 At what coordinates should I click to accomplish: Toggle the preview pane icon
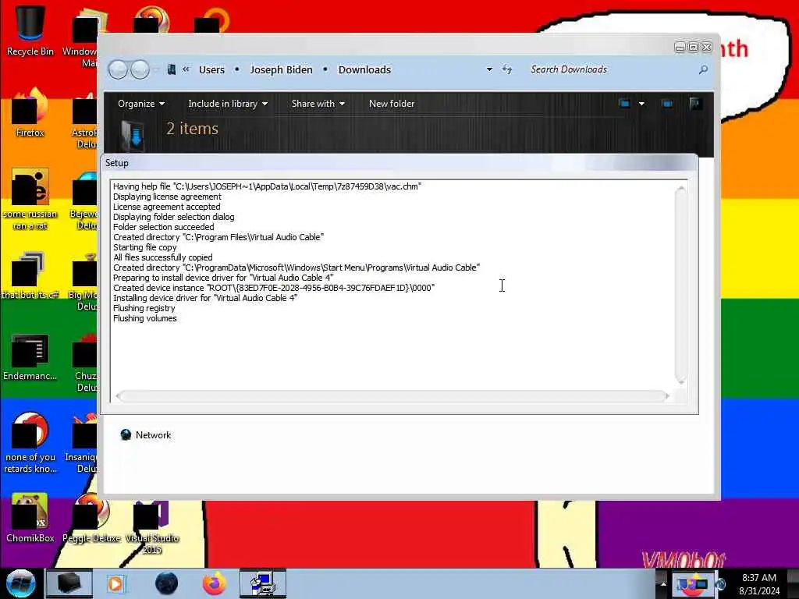coord(666,104)
